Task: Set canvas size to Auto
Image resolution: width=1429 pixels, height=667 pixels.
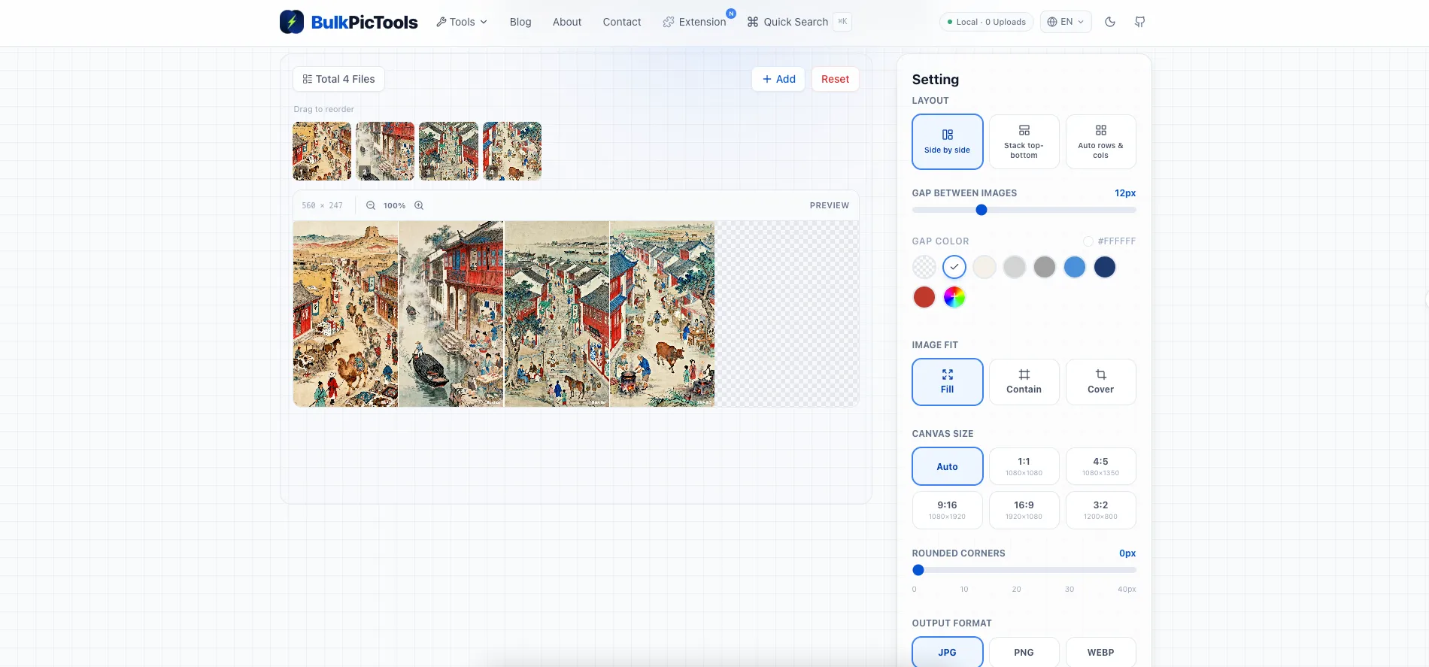Action: (x=948, y=466)
